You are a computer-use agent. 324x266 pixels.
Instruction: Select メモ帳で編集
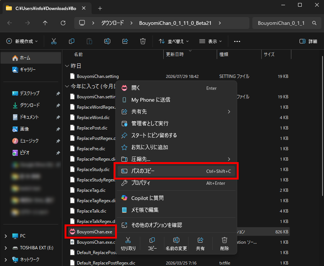pos(176,210)
